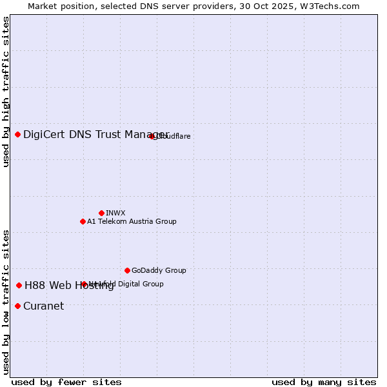Select the INWX text label

point(115,213)
